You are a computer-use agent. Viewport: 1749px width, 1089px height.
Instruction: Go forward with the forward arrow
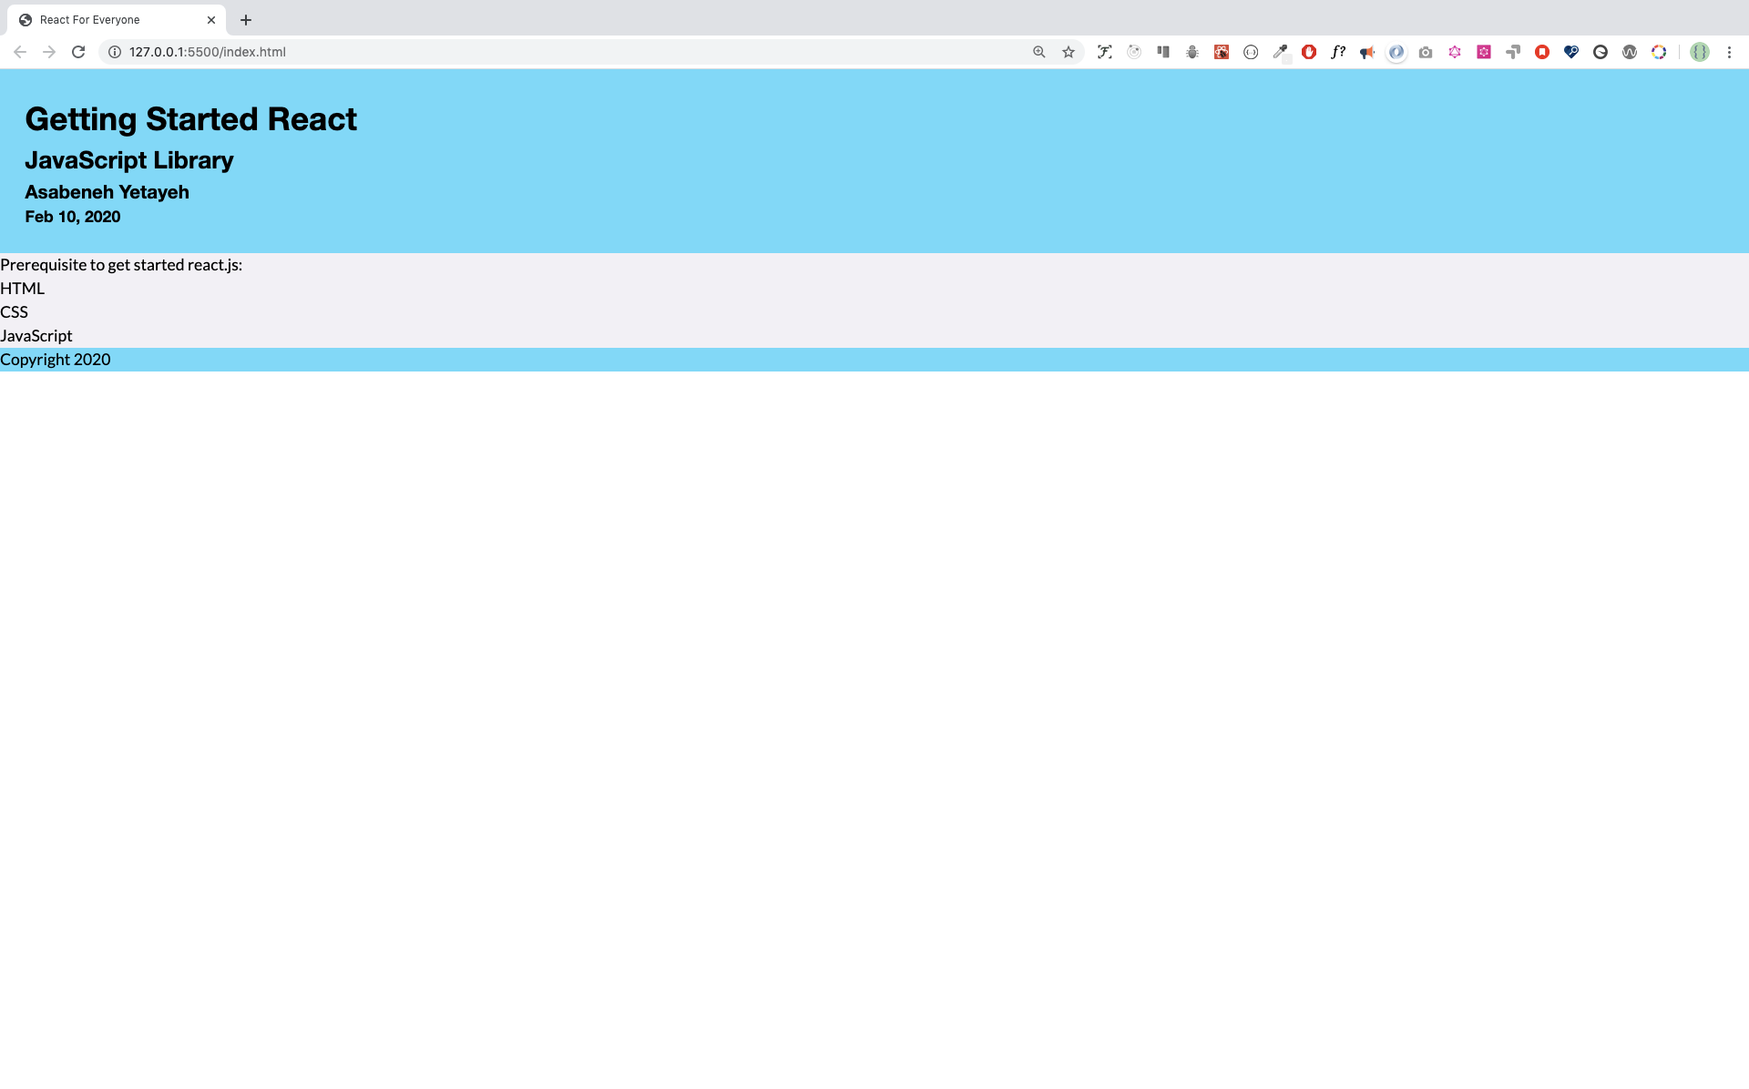click(49, 52)
